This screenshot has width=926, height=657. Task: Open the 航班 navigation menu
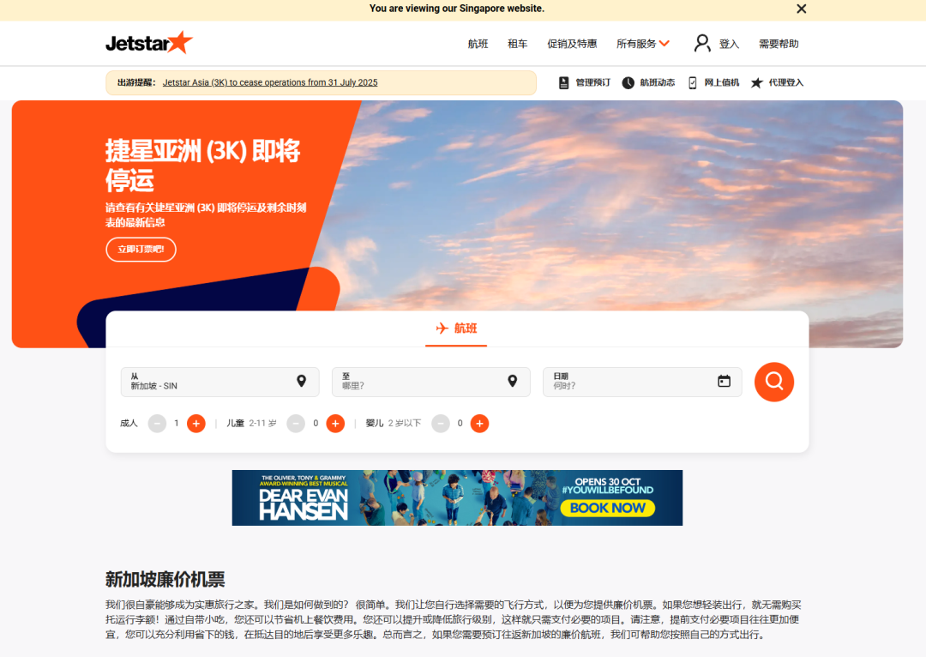(478, 44)
